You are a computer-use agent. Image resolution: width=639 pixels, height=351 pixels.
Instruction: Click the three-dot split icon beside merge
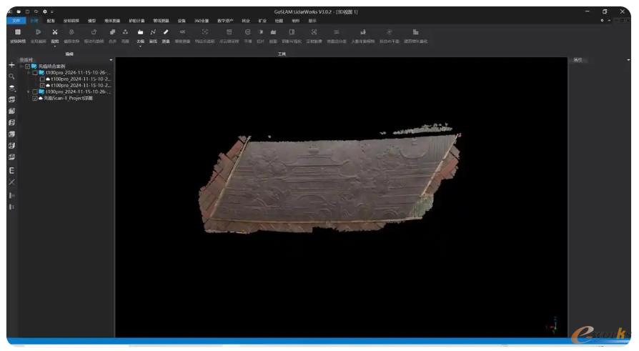point(125,31)
